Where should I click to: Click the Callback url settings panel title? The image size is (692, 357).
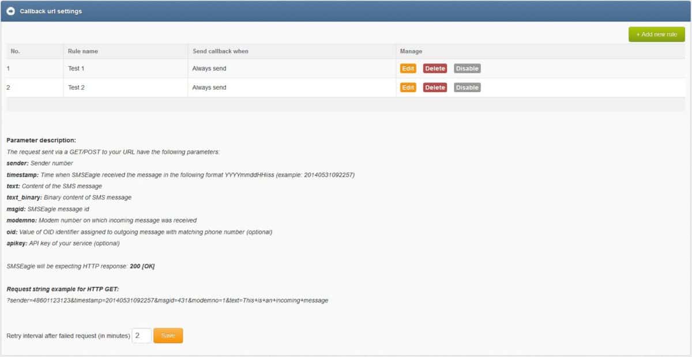[x=51, y=12]
